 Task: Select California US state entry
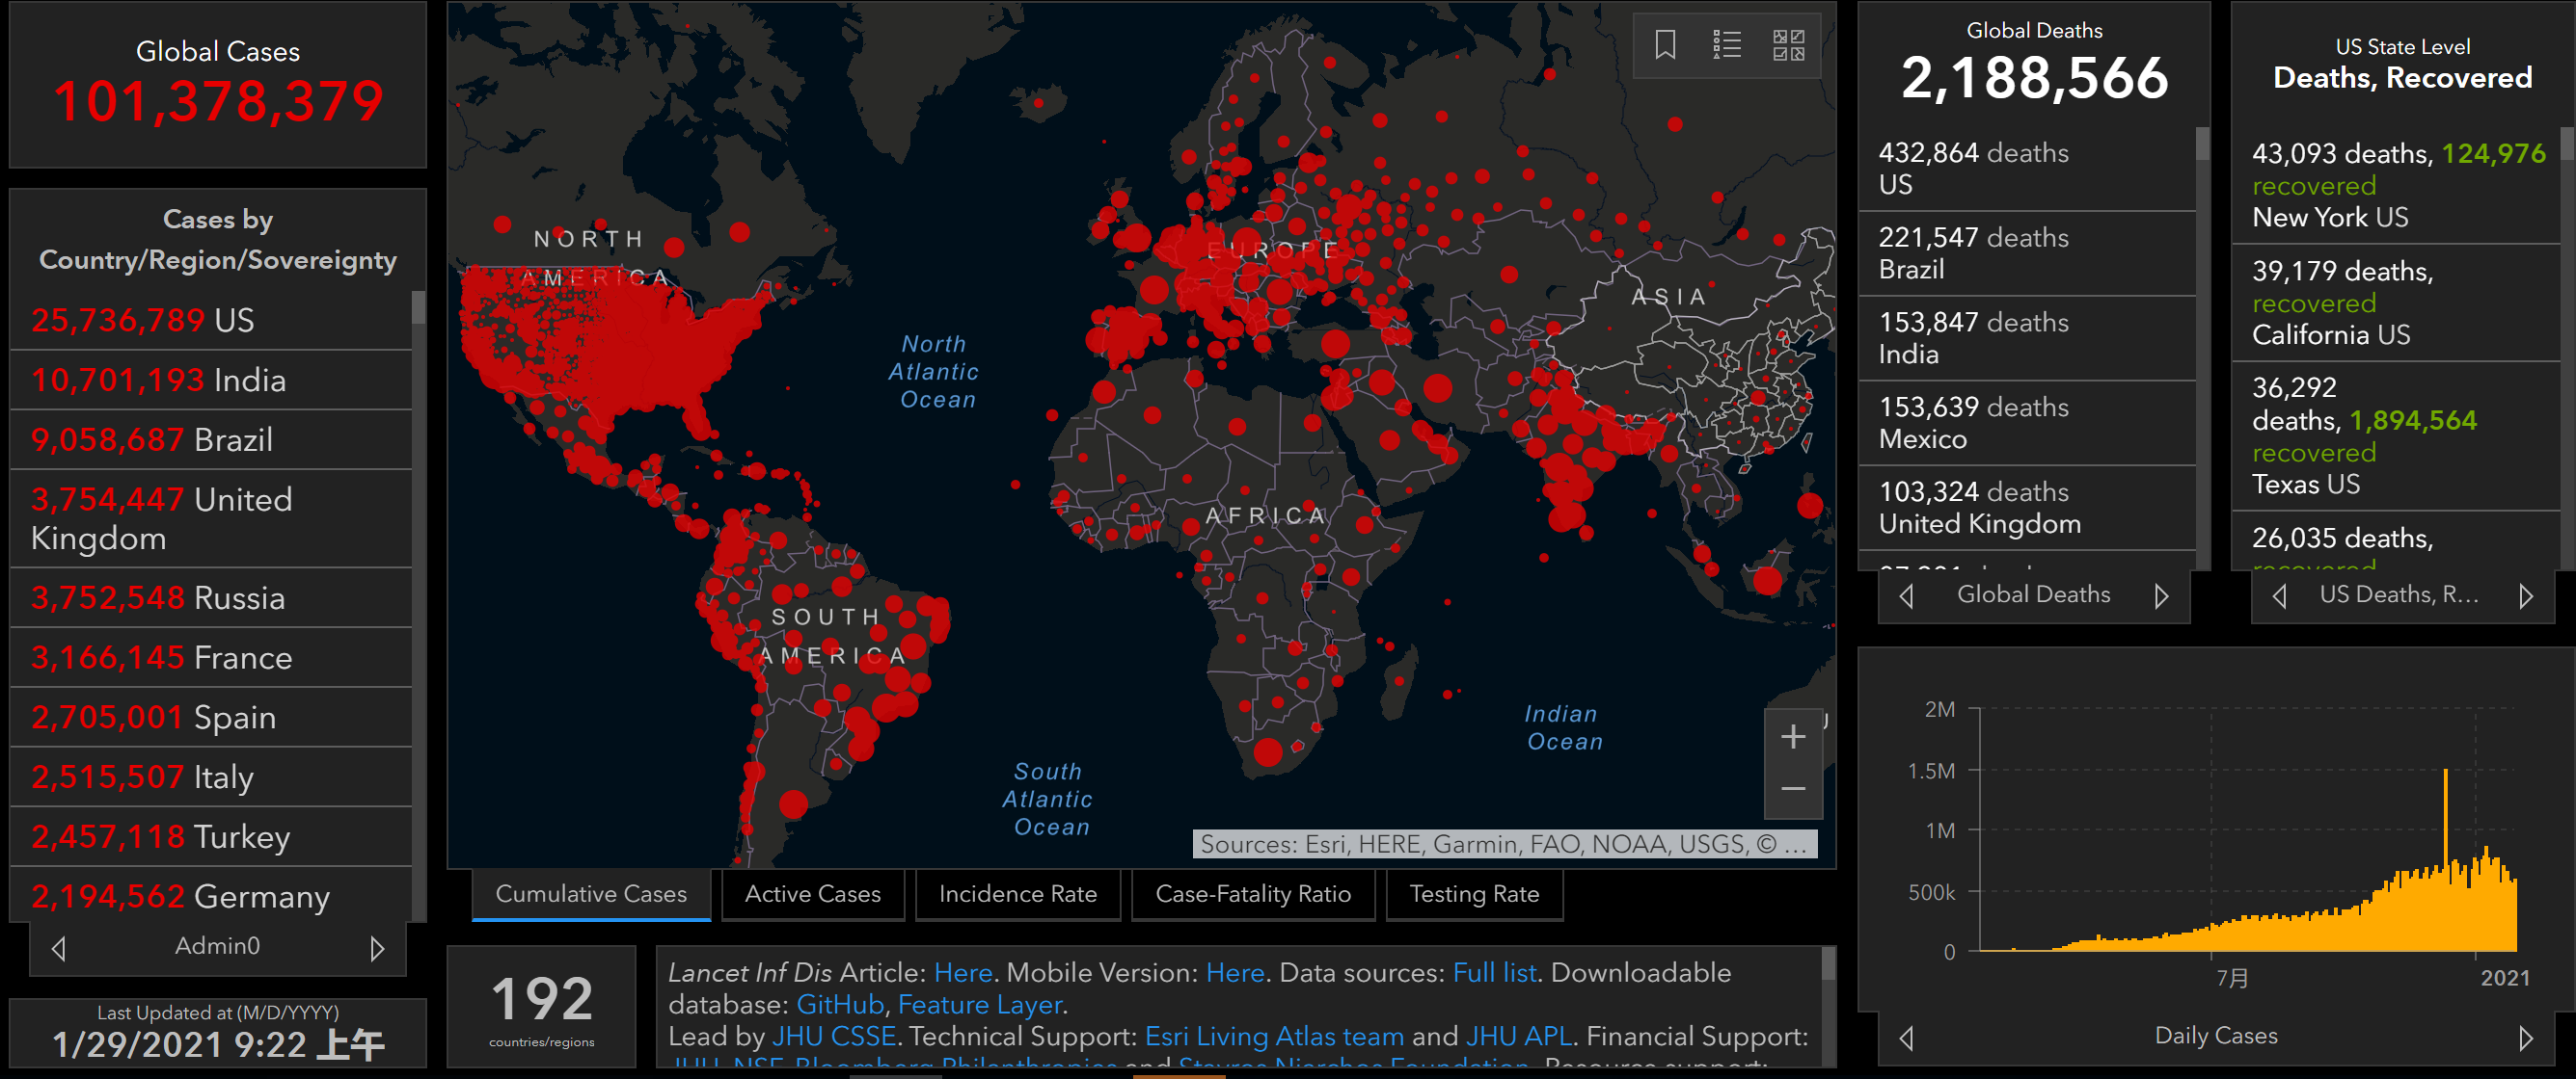tap(2396, 303)
